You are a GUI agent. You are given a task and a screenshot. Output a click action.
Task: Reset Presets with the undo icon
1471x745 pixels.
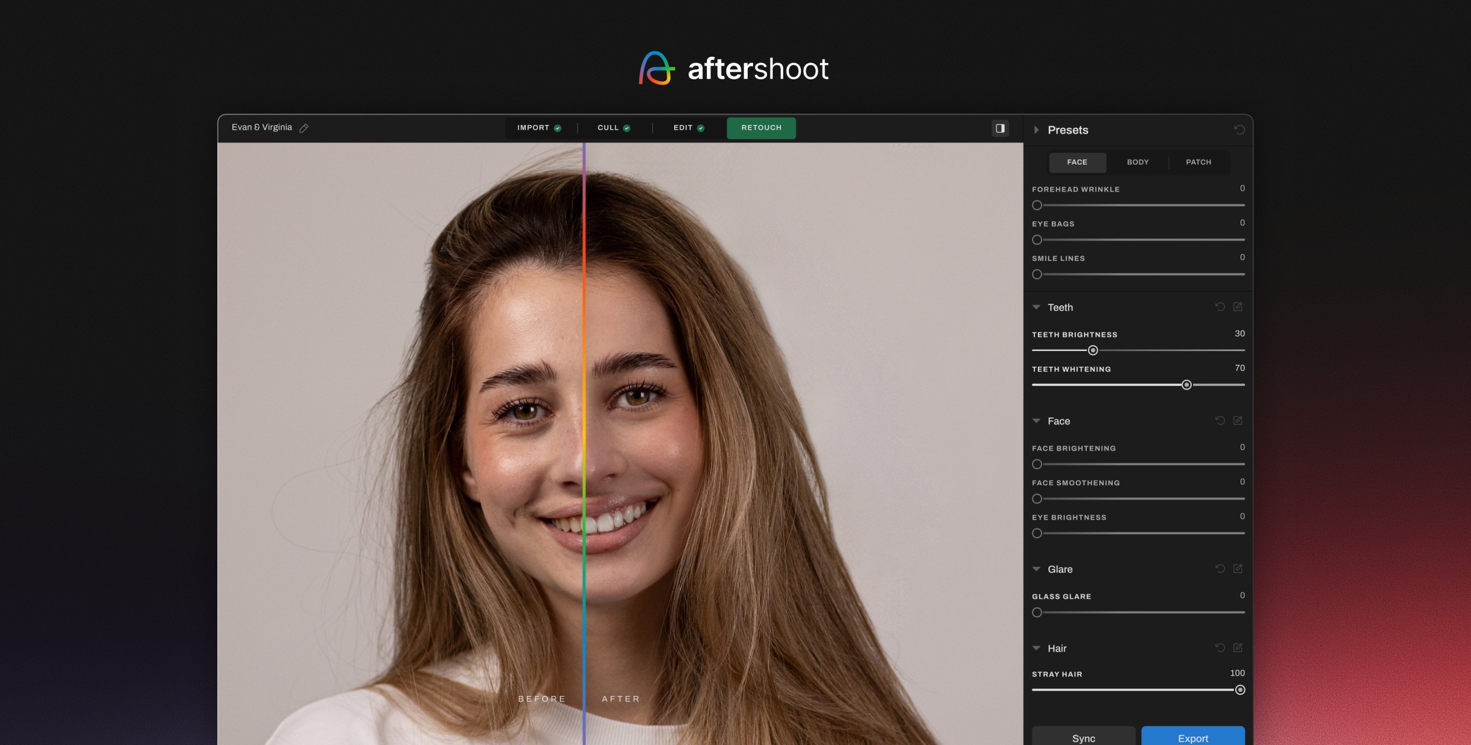1239,130
